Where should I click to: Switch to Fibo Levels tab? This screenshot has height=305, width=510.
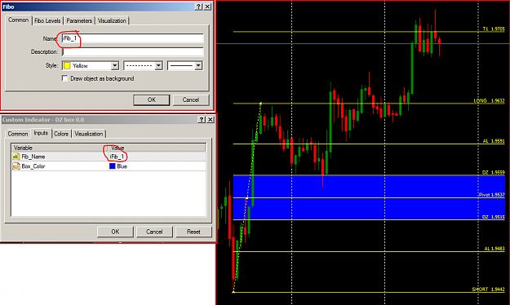(x=47, y=20)
